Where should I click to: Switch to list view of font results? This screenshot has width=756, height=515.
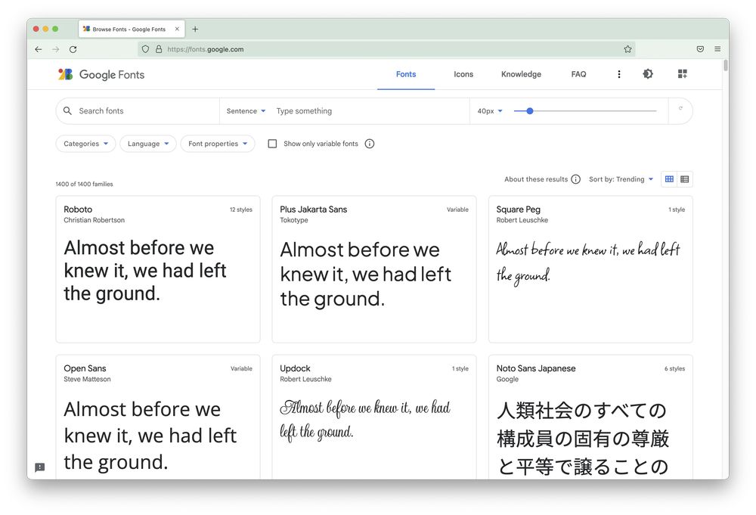tap(685, 179)
